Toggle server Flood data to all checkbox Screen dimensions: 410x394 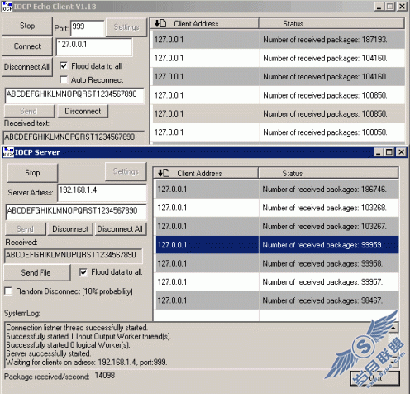pos(83,272)
